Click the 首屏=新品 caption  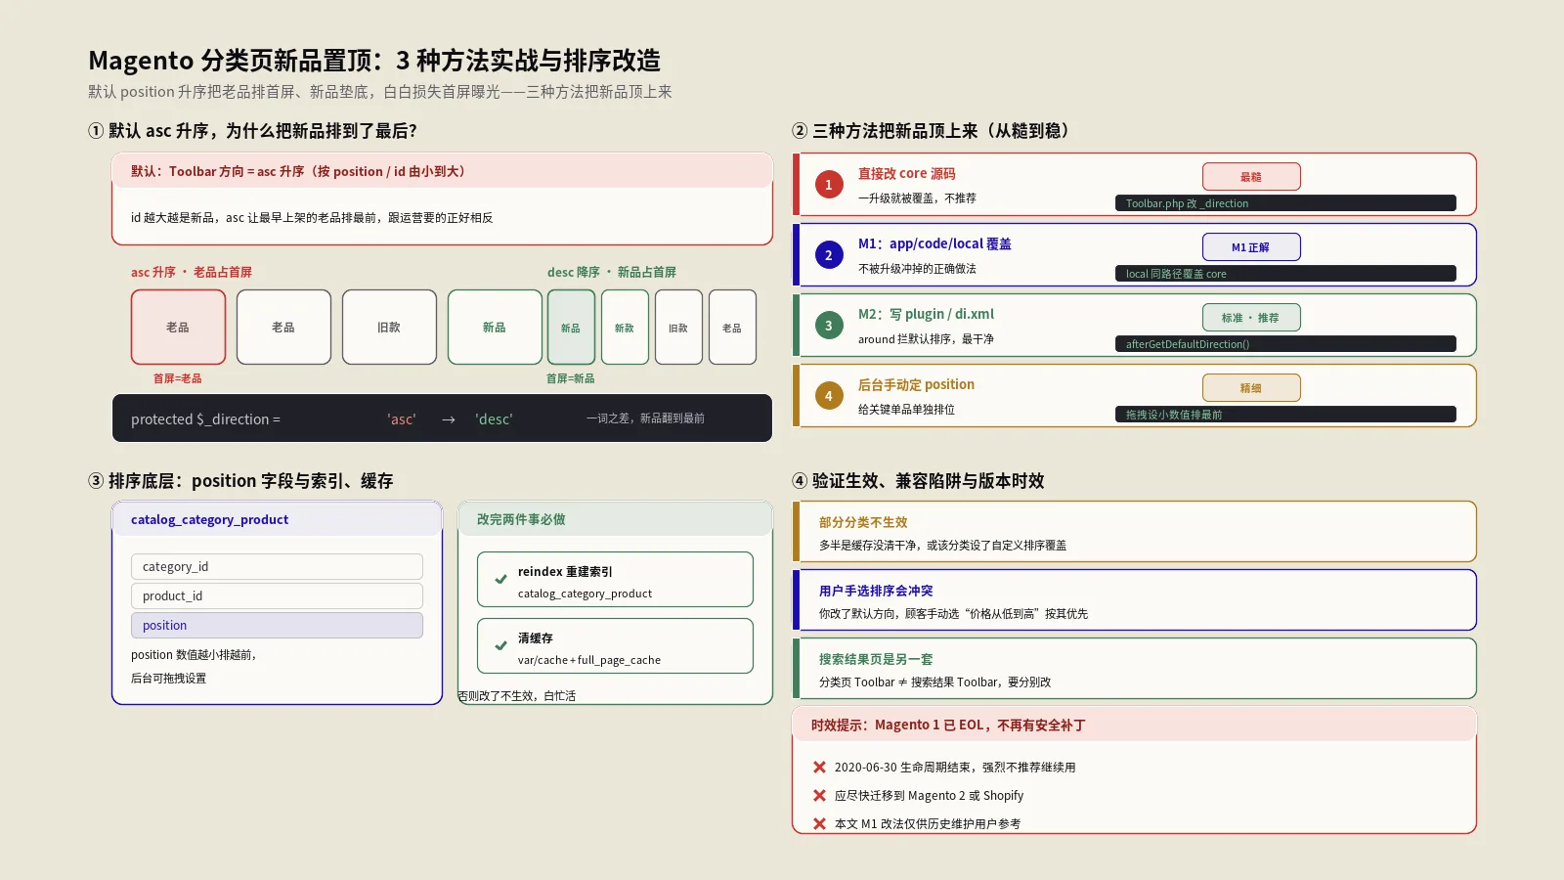[571, 378]
